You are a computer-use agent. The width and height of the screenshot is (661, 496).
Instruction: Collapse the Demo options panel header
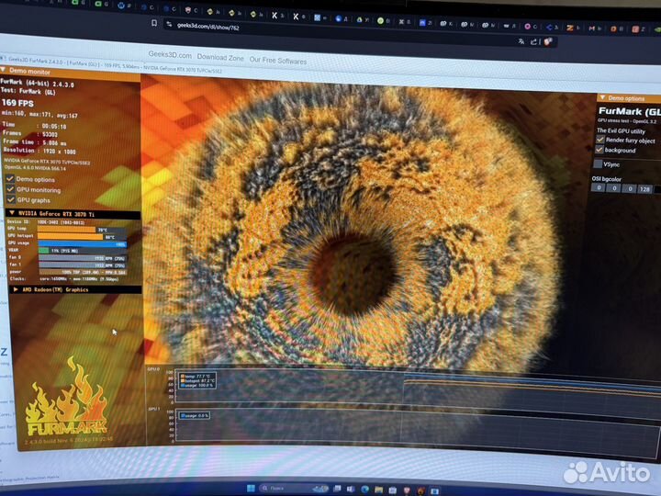pyautogui.click(x=602, y=97)
